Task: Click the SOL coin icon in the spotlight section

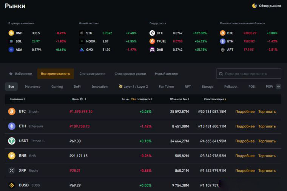Action: (11, 41)
